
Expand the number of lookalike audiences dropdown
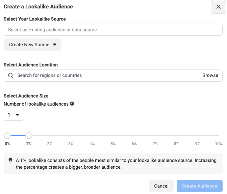point(14,115)
